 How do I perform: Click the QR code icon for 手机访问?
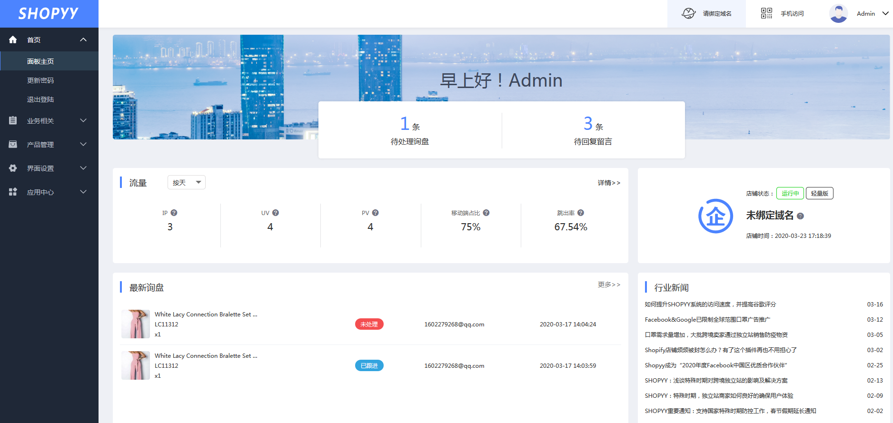[766, 13]
